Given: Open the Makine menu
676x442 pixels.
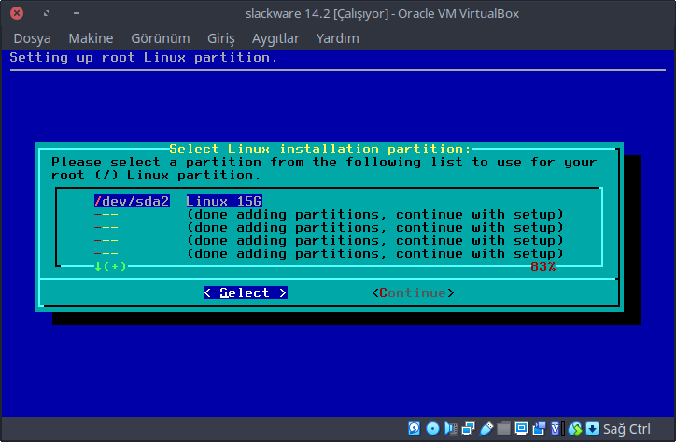Looking at the screenshot, I should click(91, 38).
